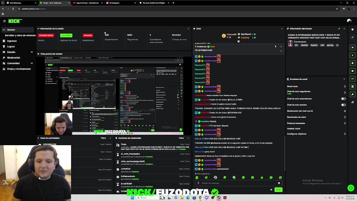Screen dimensions: 357x201
Task: Open Restricción de edad settings arrow
Action: pyautogui.click(x=345, y=117)
